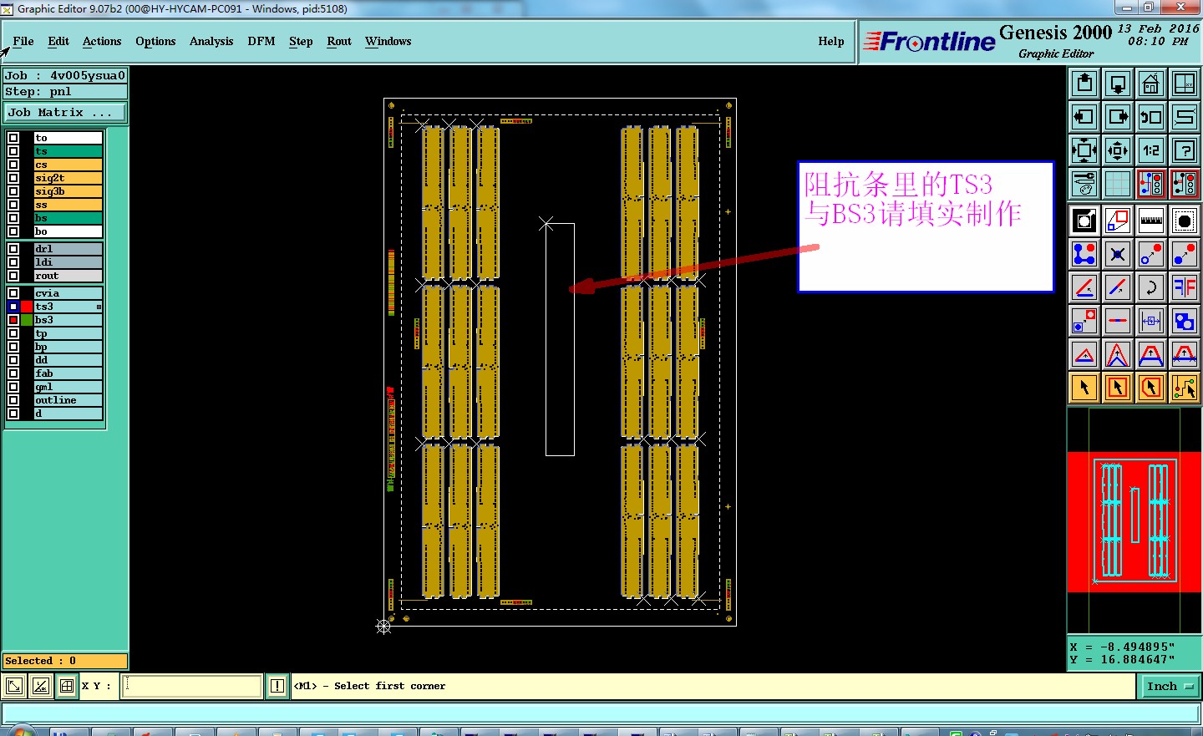Open the Options menu

pyautogui.click(x=155, y=41)
